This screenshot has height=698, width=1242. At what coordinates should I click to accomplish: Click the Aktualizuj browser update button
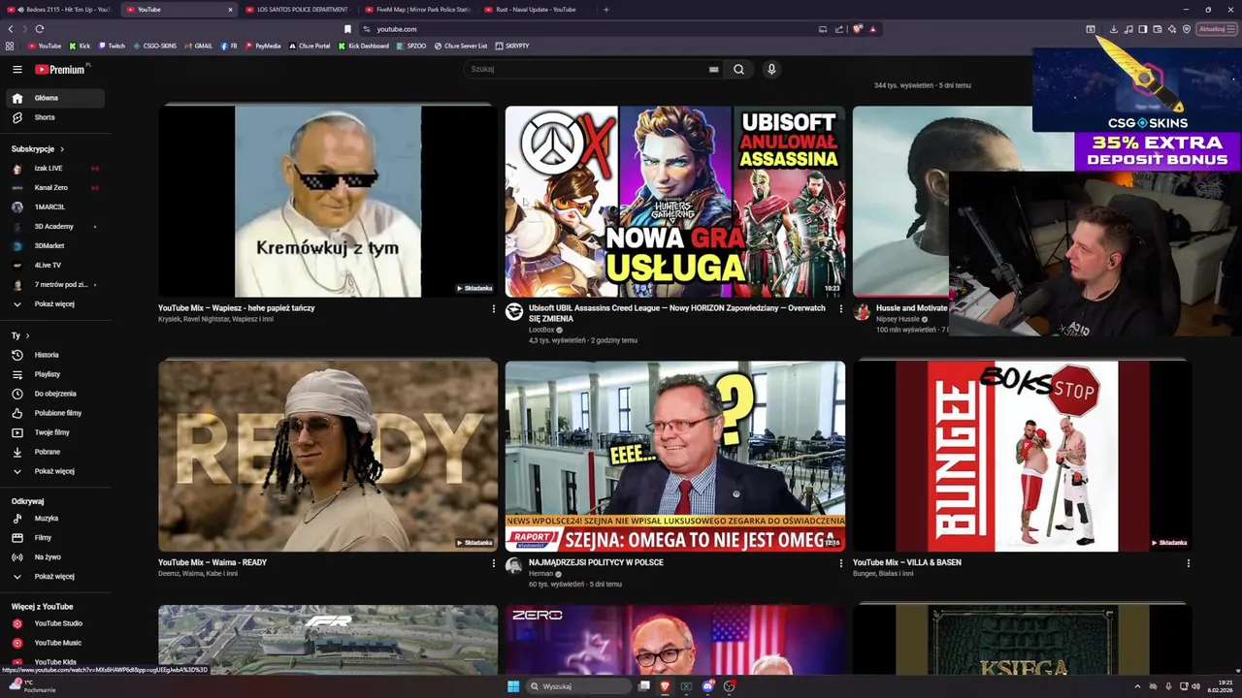[x=1217, y=29]
